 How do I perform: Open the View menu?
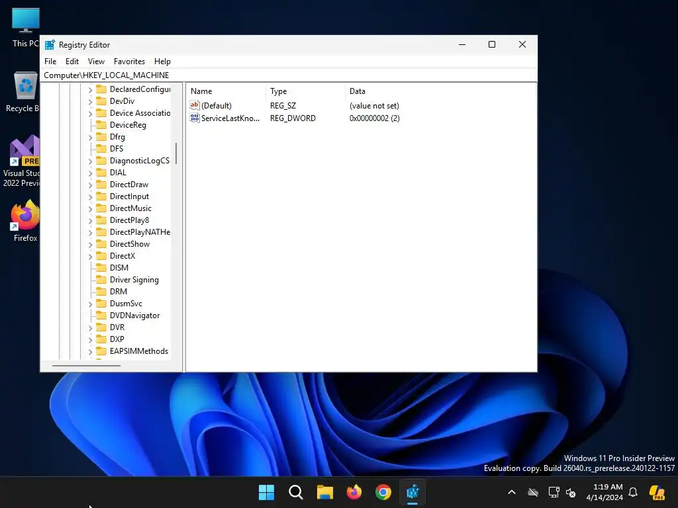[96, 62]
